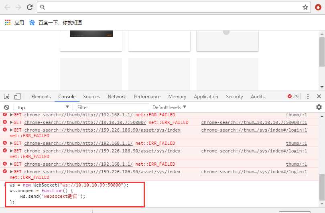Click the console Filter input field
This screenshot has height=213, width=325.
[x=112, y=107]
